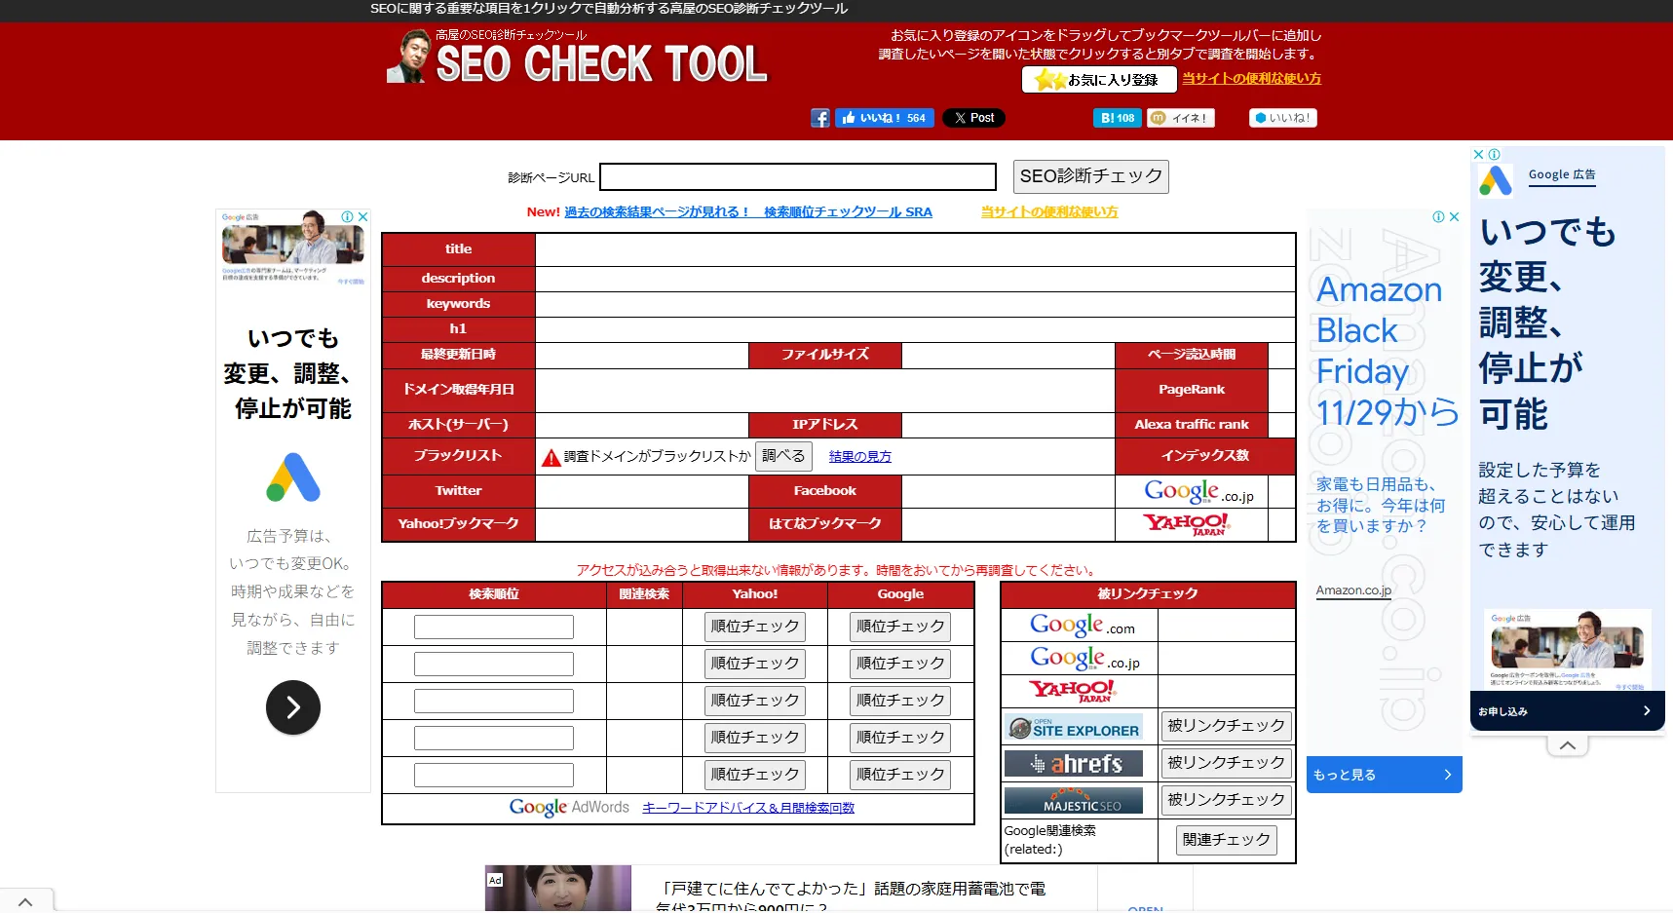Image resolution: width=1673 pixels, height=913 pixels.
Task: Close the Amazon Black Friday ad with X icon
Action: click(x=1455, y=217)
